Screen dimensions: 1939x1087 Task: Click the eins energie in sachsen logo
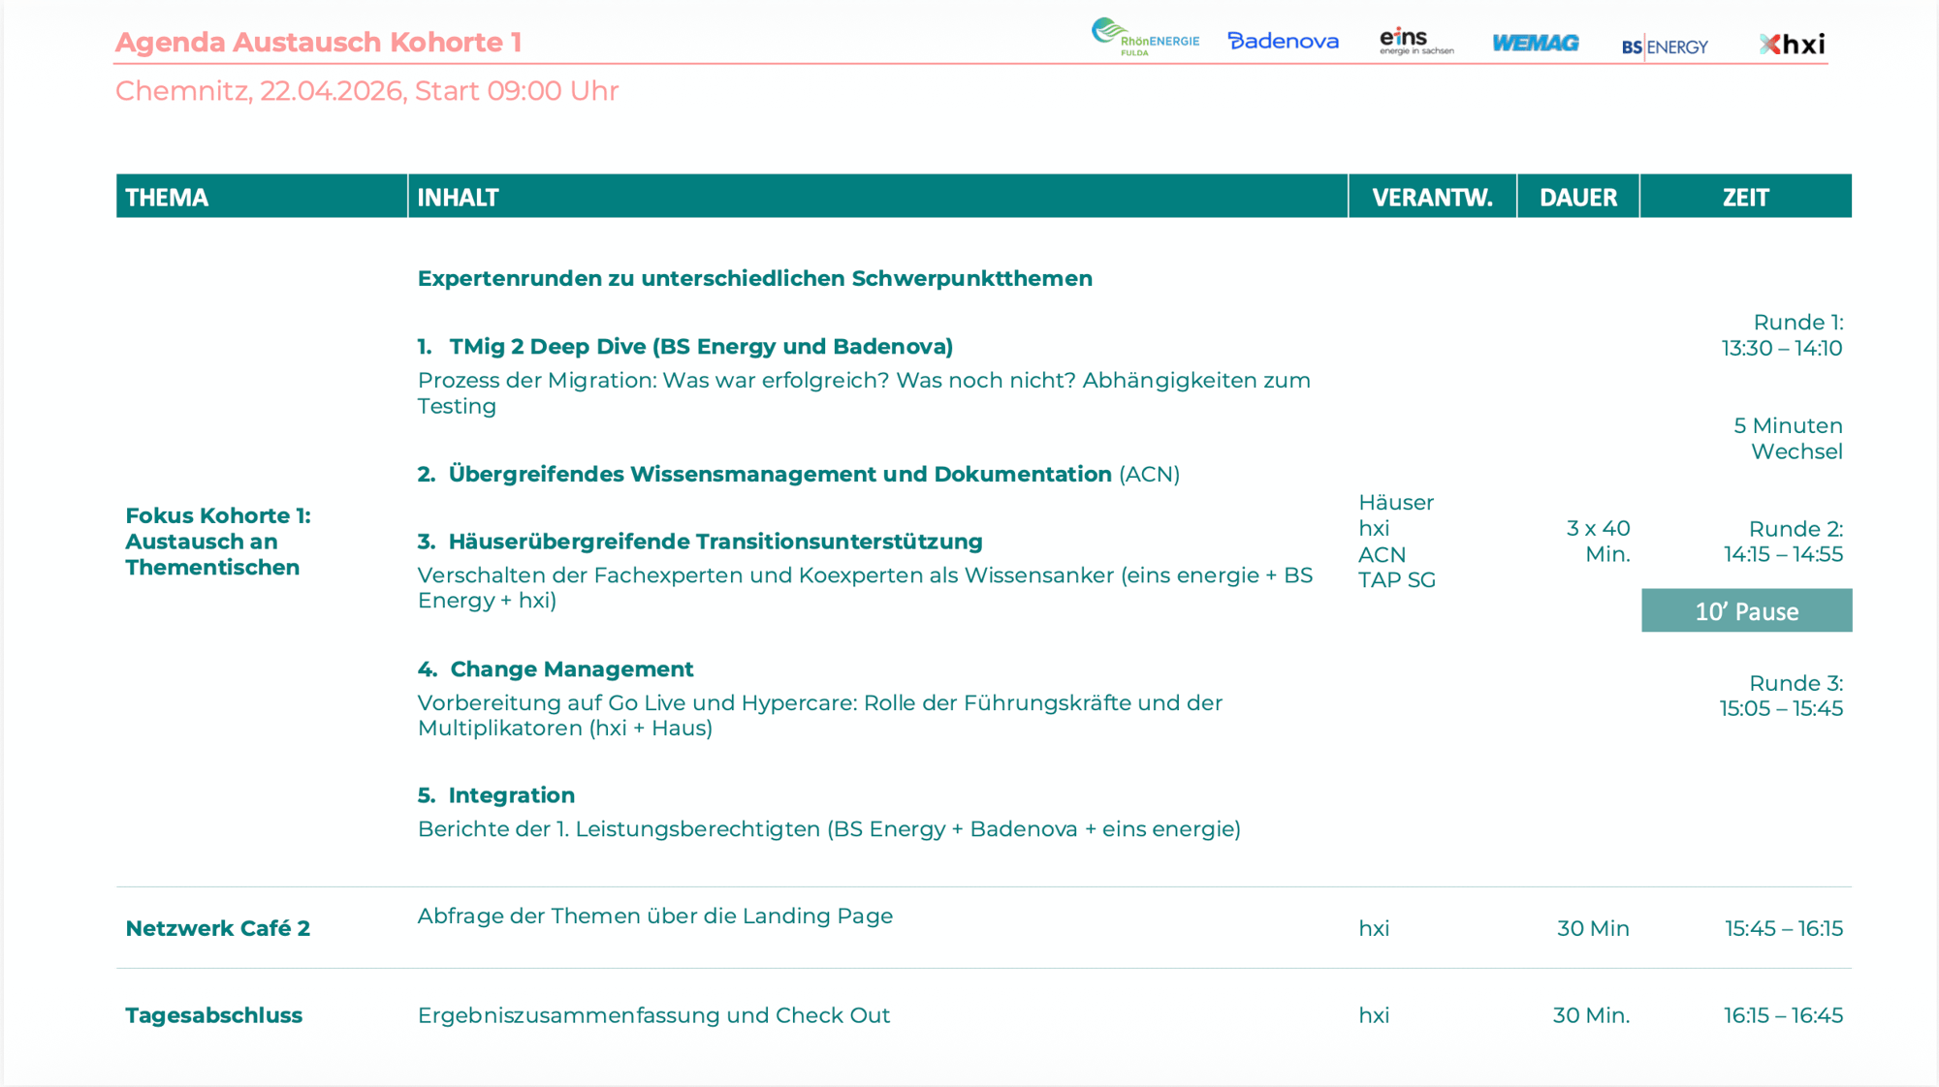[x=1416, y=41]
